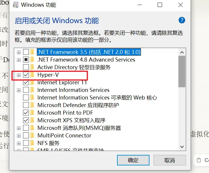Enable .NET Framework 3.5 checkbox
The height and width of the screenshot is (173, 209).
tap(26, 52)
